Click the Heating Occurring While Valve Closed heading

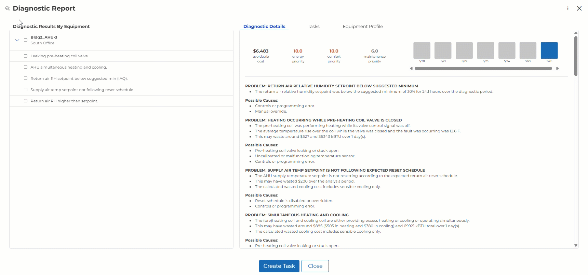(x=323, y=120)
